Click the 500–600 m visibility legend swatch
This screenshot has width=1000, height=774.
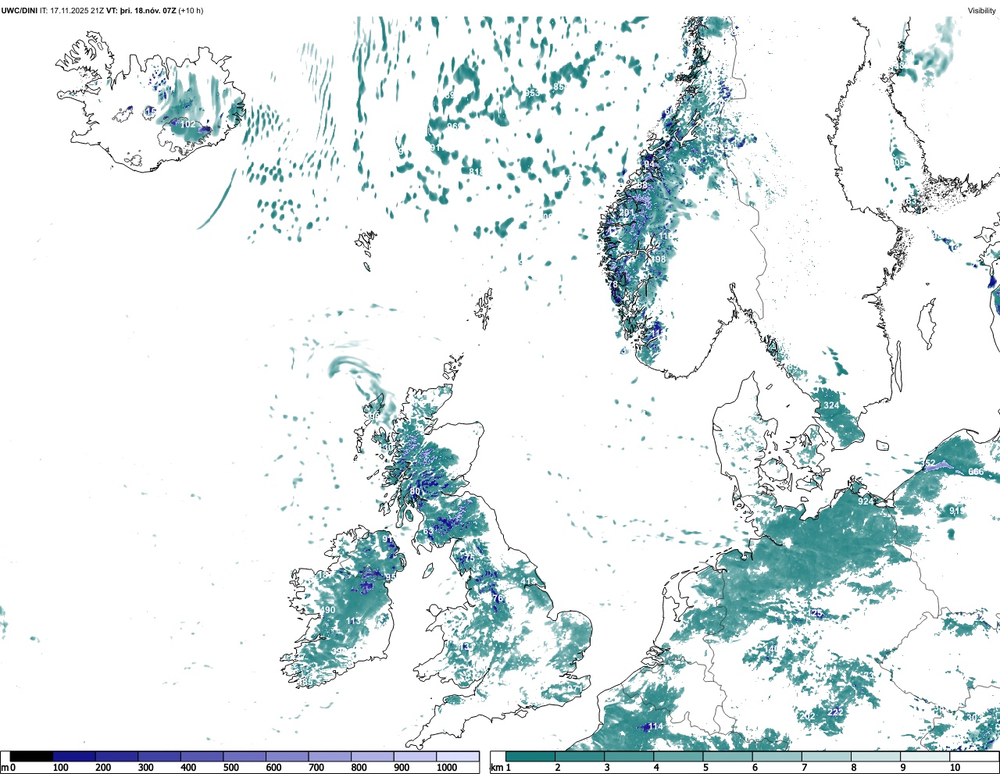(245, 756)
